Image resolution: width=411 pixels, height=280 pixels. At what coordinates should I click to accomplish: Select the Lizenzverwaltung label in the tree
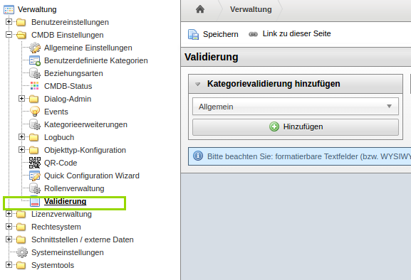pos(61,214)
